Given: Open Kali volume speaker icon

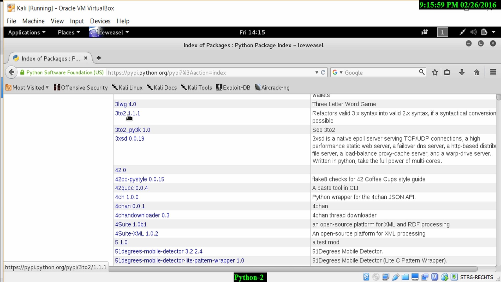Looking at the screenshot, I should [x=473, y=32].
